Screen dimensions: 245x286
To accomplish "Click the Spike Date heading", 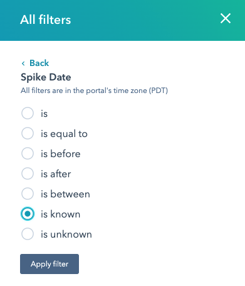I will [x=46, y=77].
